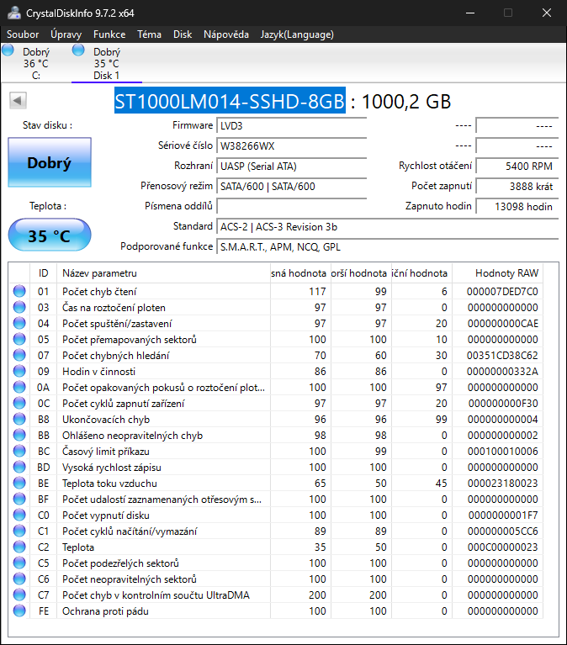The width and height of the screenshot is (567, 645).
Task: Click status icon for Počet cyklů načítání/vymazání
Action: click(x=19, y=531)
